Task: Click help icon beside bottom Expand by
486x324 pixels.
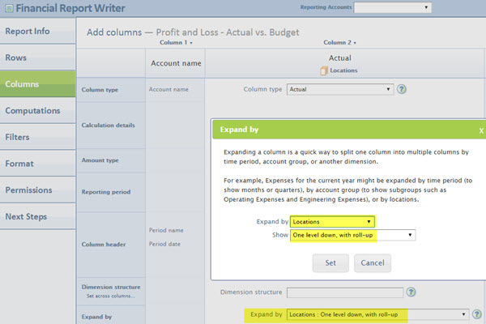Action: point(478,314)
